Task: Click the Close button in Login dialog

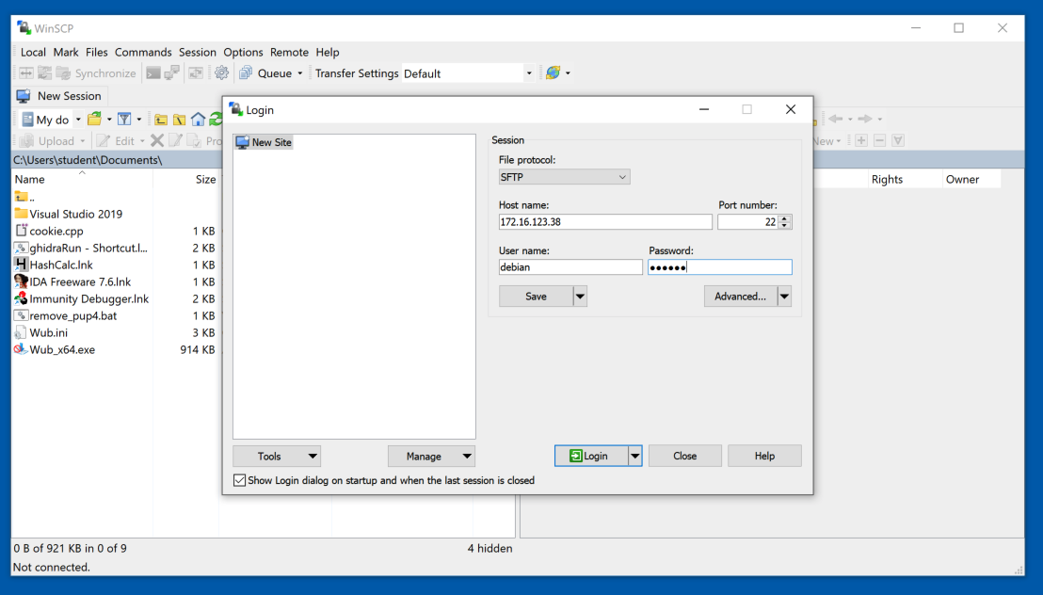Action: click(684, 456)
